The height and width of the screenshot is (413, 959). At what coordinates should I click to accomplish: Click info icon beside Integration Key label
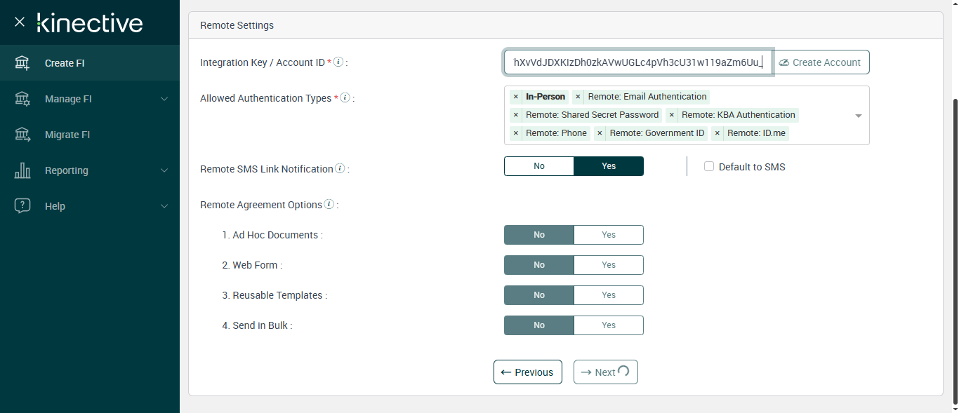pos(338,62)
